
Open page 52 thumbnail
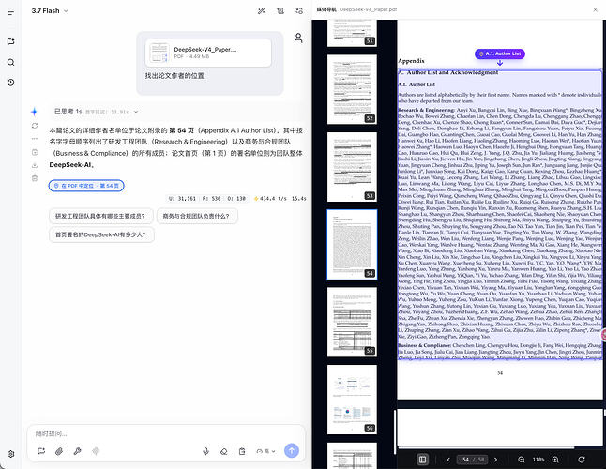352,89
